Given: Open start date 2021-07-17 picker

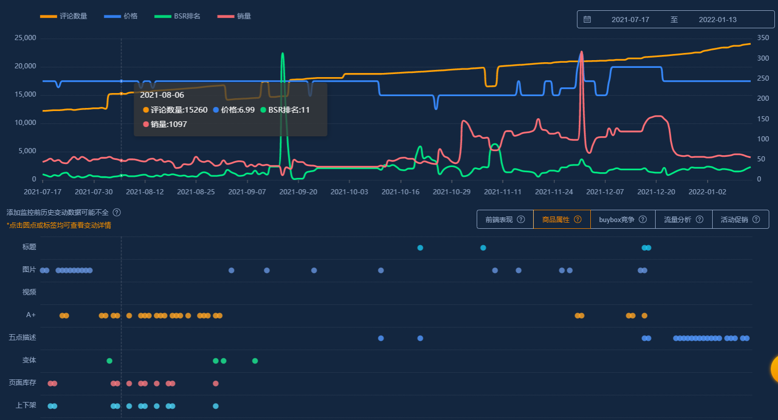Looking at the screenshot, I should 630,20.
